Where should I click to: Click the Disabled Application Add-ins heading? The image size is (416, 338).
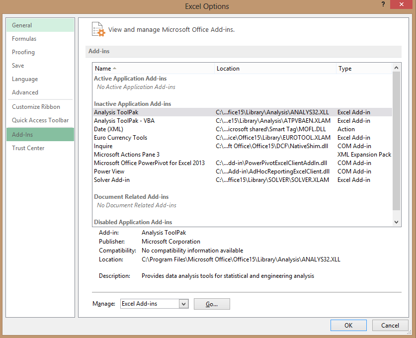click(x=133, y=222)
